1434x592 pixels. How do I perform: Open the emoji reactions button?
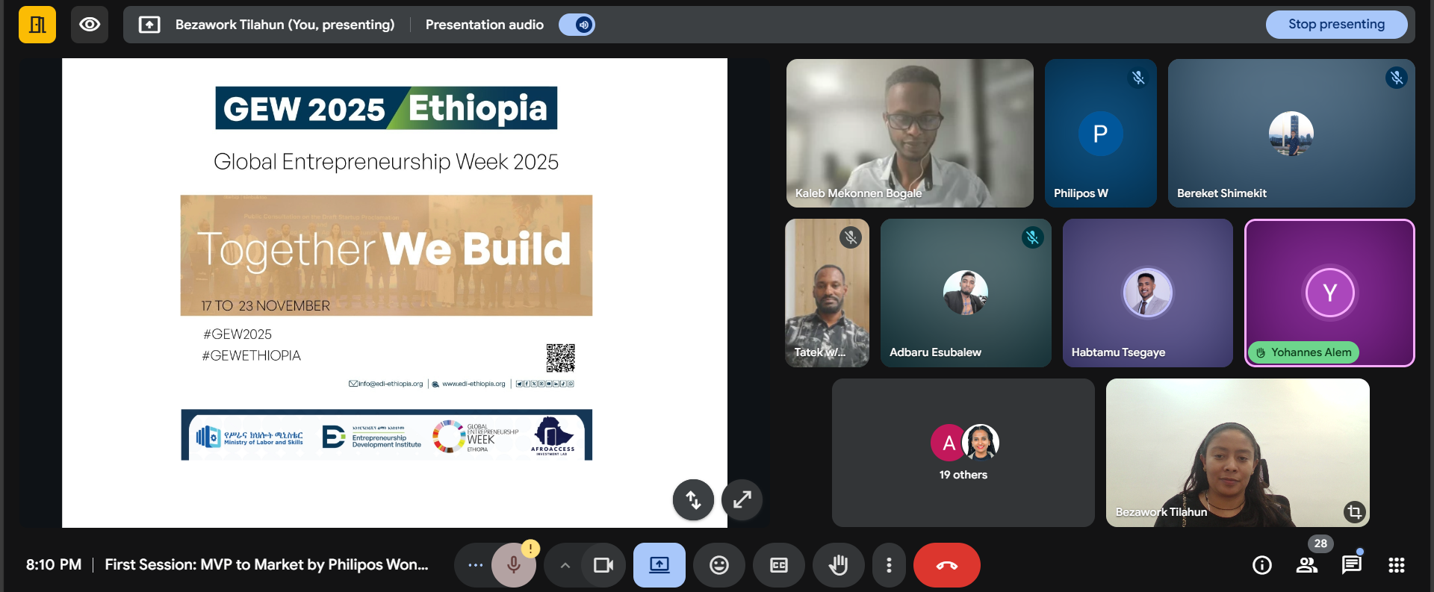719,565
